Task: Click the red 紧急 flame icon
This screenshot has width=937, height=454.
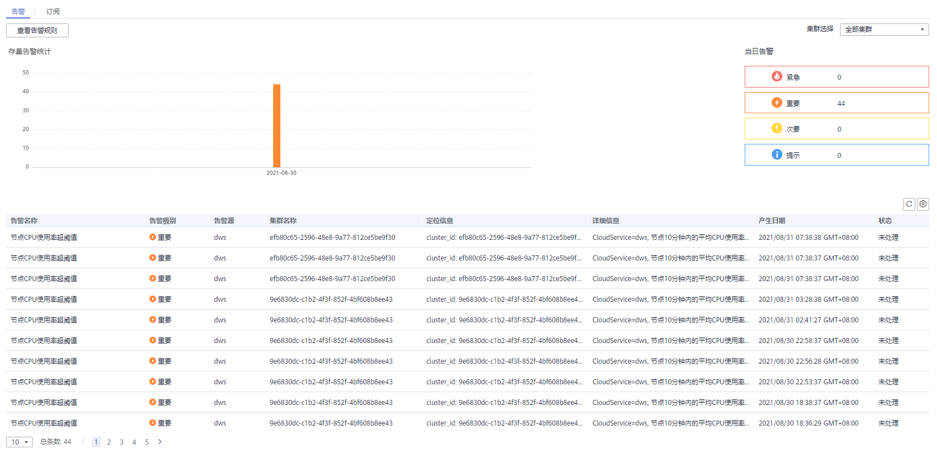Action: tap(777, 76)
